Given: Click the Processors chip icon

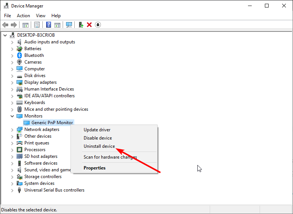Looking at the screenshot, I should point(20,150).
